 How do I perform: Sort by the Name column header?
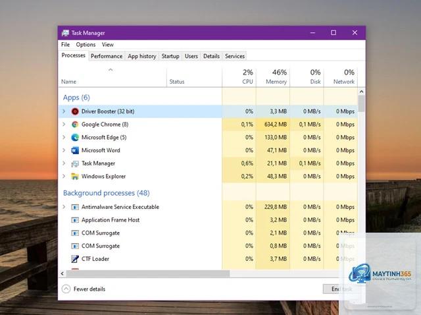point(112,78)
